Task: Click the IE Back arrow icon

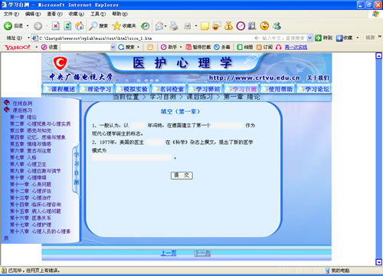Action: 8,26
